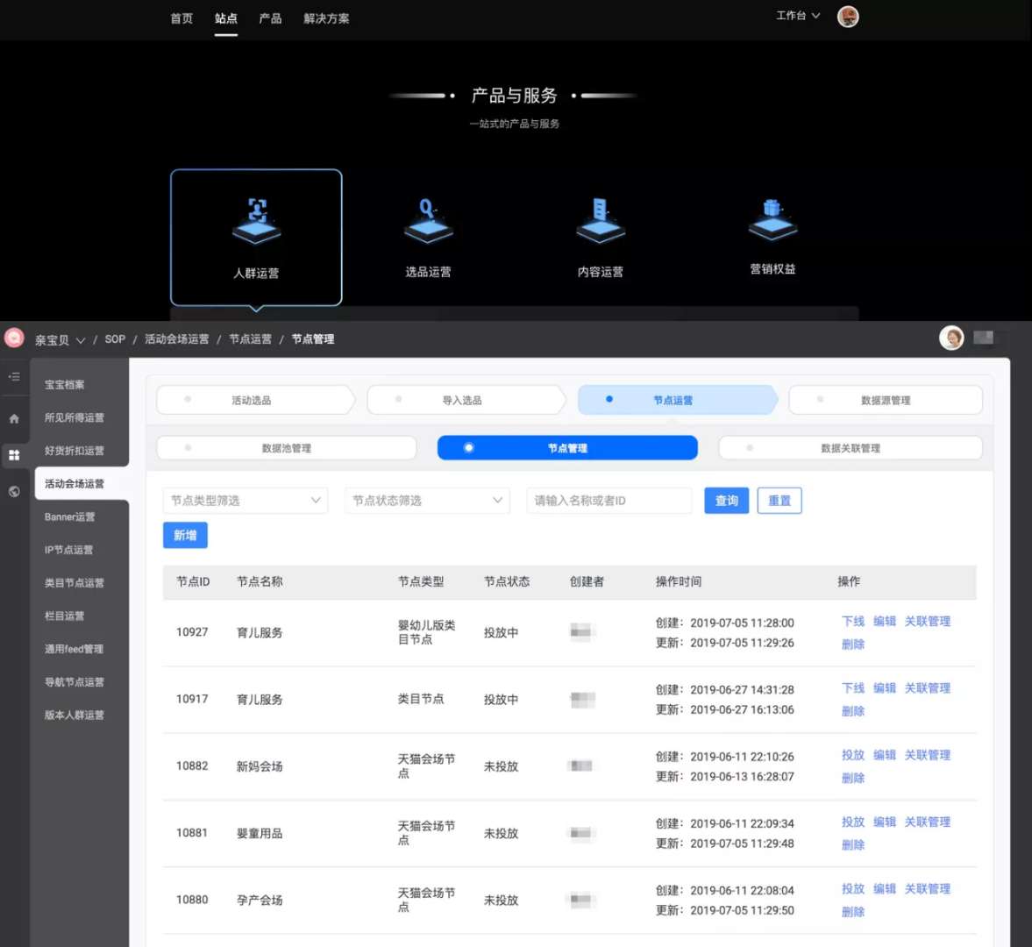
Task: Click the user avatar in top navigation
Action: click(x=848, y=17)
